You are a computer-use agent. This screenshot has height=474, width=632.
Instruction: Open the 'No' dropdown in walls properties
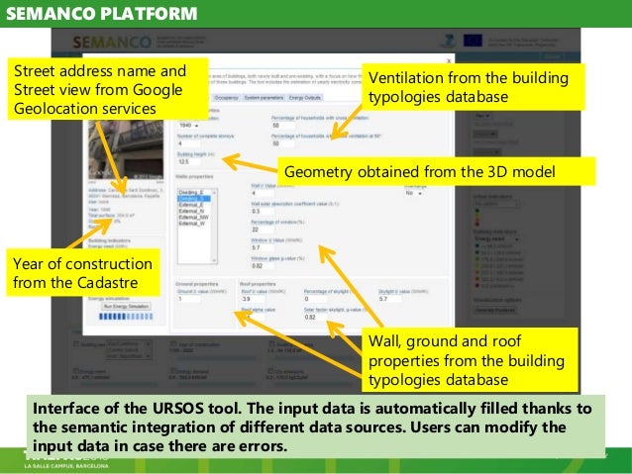point(414,193)
